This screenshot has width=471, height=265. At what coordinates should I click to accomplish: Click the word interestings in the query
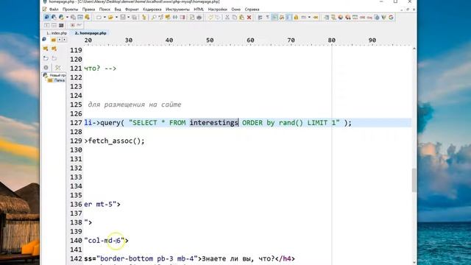coord(214,123)
